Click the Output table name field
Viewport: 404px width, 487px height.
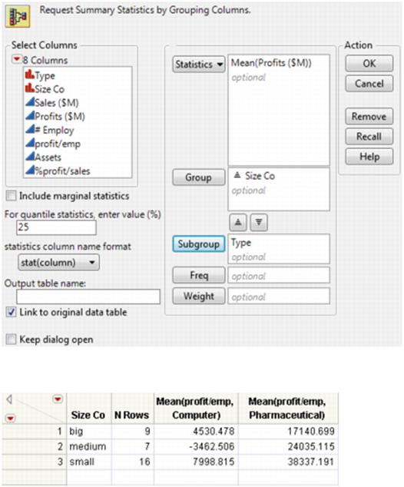coord(88,297)
